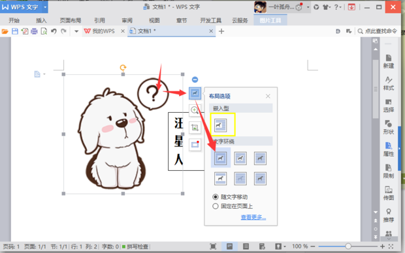Click the crop picture icon beside image
The image size is (405, 253).
tap(195, 127)
